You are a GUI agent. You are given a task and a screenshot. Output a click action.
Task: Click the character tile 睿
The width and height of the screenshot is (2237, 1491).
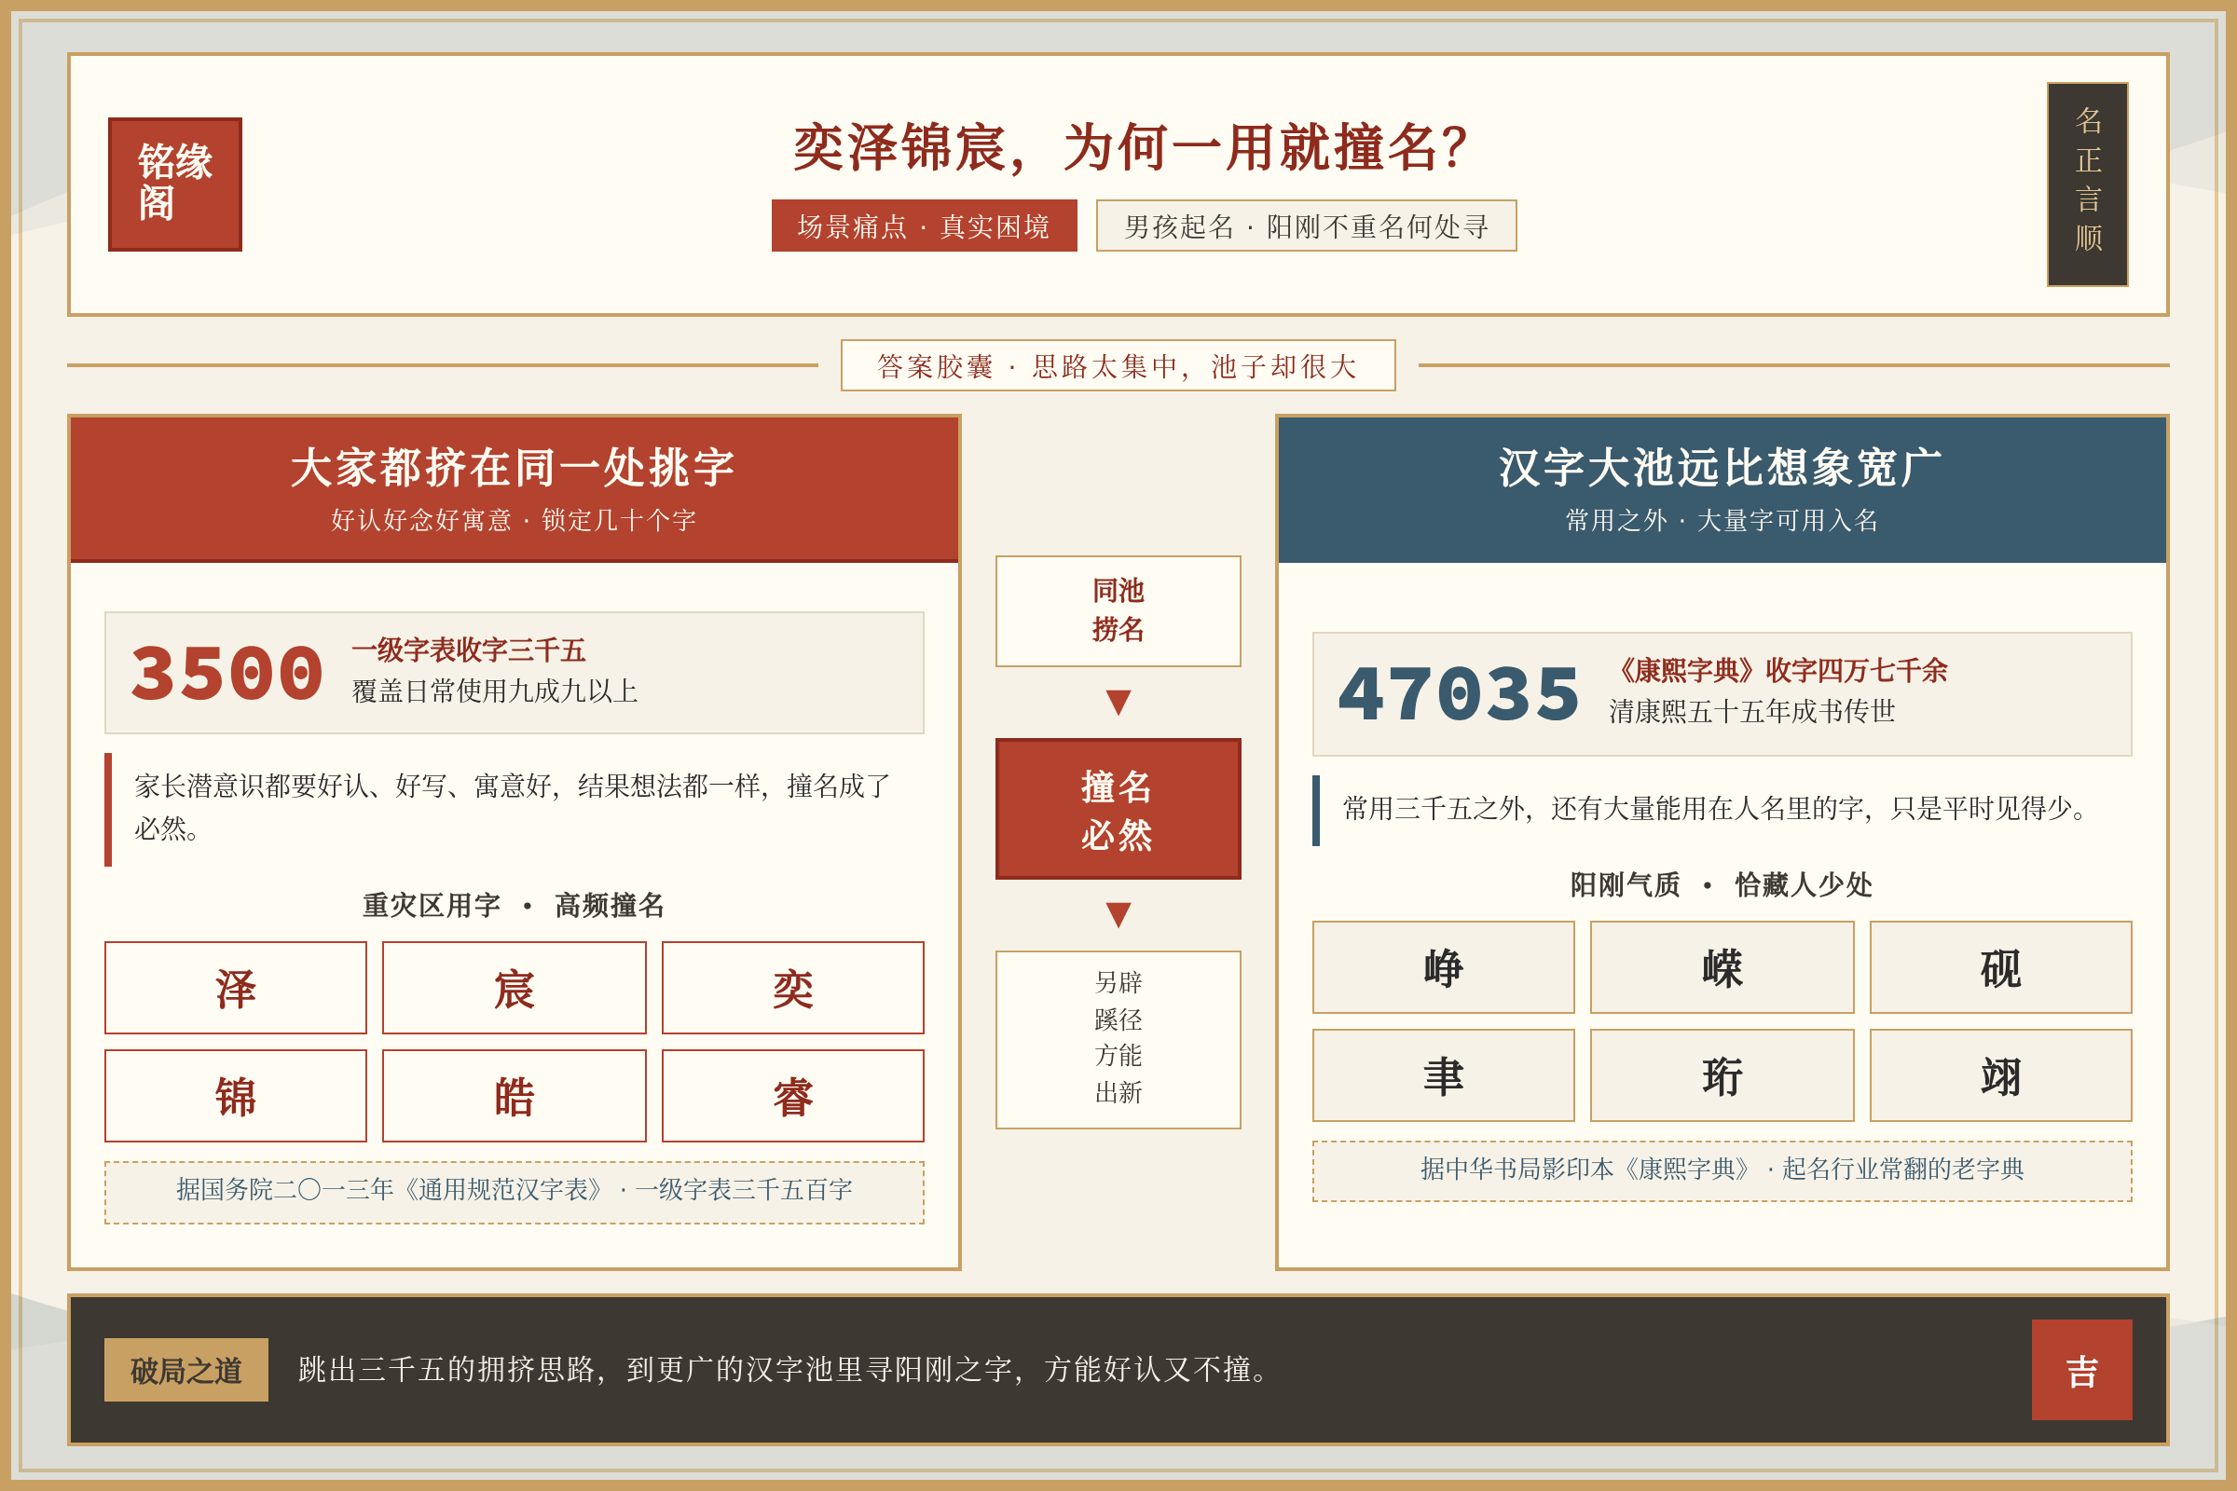point(792,1096)
